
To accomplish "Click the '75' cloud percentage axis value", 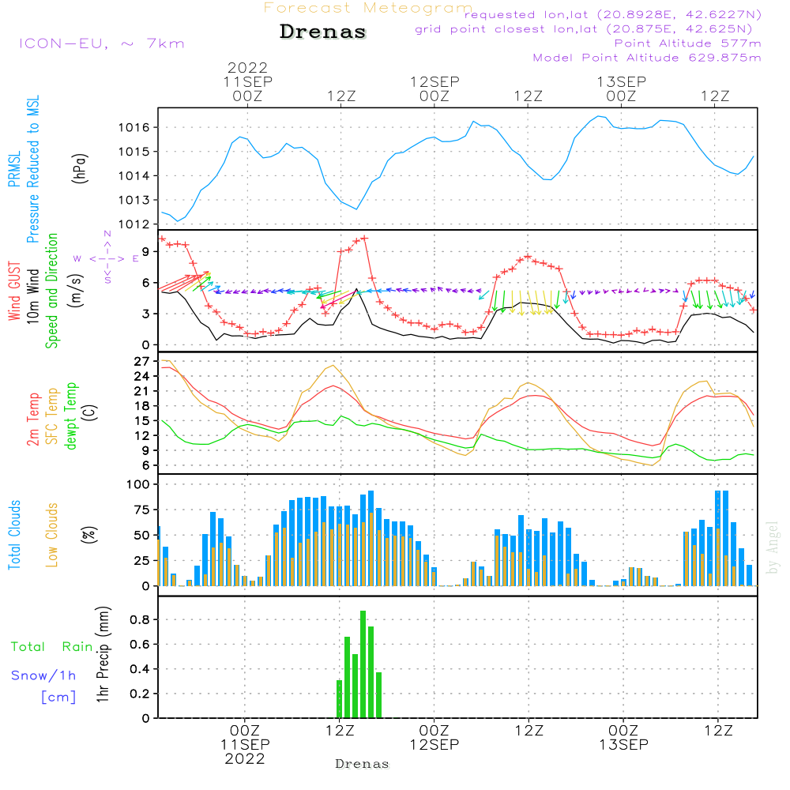I will (142, 510).
